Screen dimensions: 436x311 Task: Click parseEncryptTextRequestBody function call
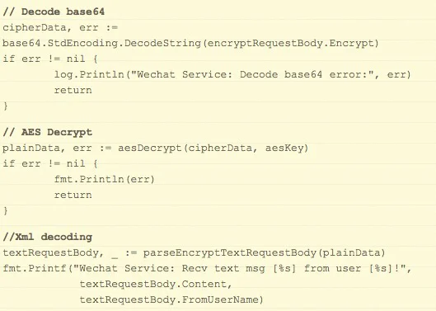[230, 252]
